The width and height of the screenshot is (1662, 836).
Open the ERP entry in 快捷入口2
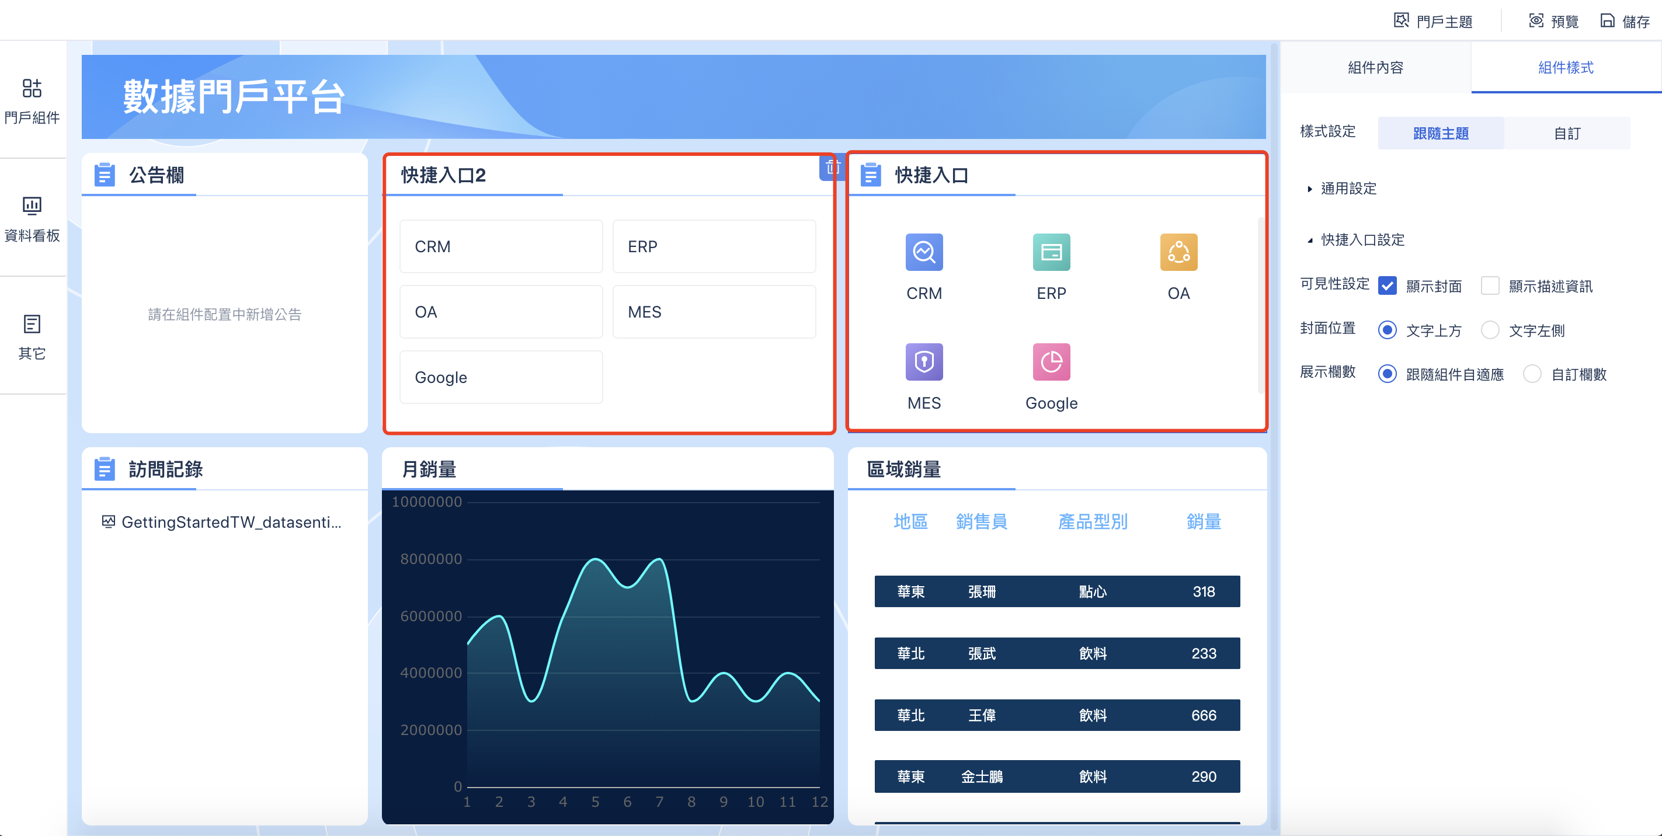[x=714, y=246]
